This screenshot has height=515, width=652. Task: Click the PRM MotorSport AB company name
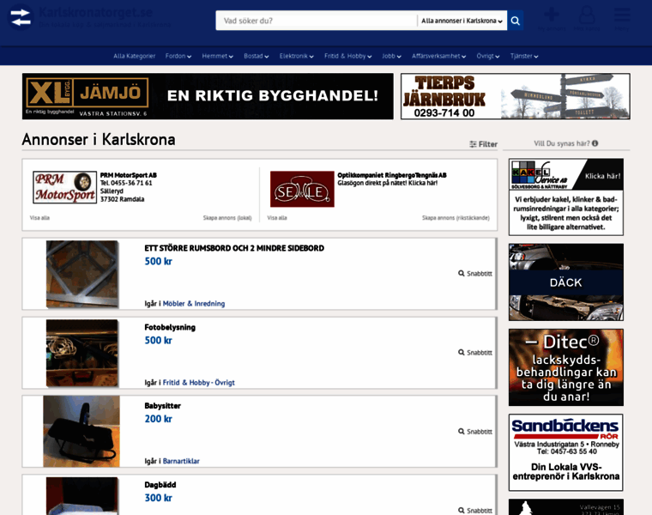pos(129,175)
